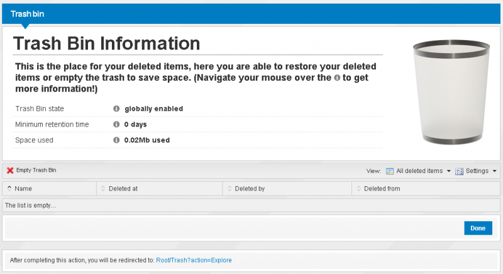Click info icon beside Space used

116,140
